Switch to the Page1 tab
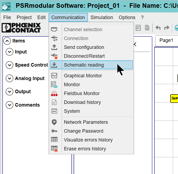Image resolution: width=178 pixels, height=174 pixels. [166, 41]
